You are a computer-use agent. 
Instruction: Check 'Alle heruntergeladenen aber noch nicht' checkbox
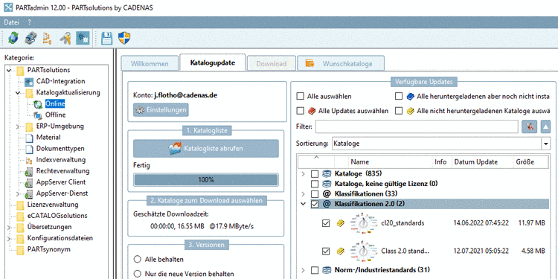[x=399, y=97]
